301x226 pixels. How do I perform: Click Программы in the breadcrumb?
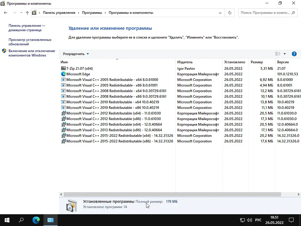(92, 13)
